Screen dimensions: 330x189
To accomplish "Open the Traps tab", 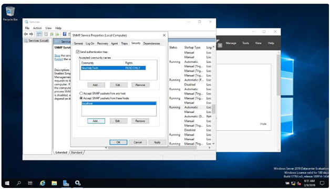I will [x=125, y=44].
